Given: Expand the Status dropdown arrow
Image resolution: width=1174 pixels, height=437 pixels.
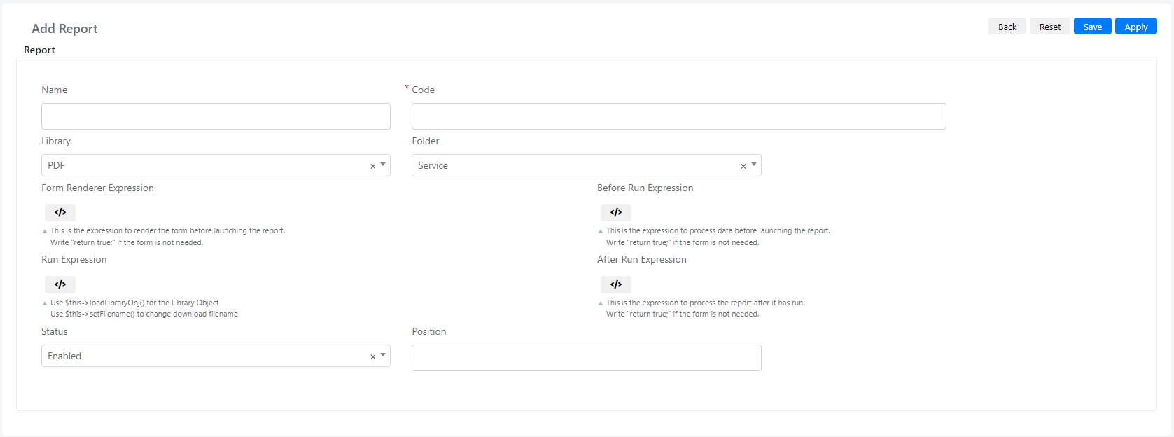Looking at the screenshot, I should [x=383, y=356].
